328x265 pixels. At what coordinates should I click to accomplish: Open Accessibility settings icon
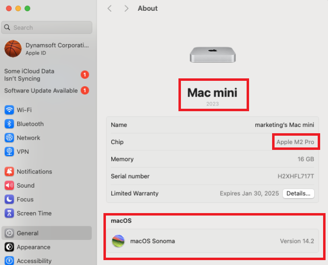(x=9, y=261)
